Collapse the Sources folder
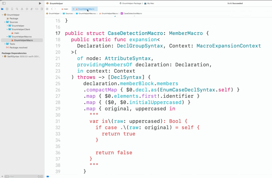272x178 pixels. click(x=5, y=22)
